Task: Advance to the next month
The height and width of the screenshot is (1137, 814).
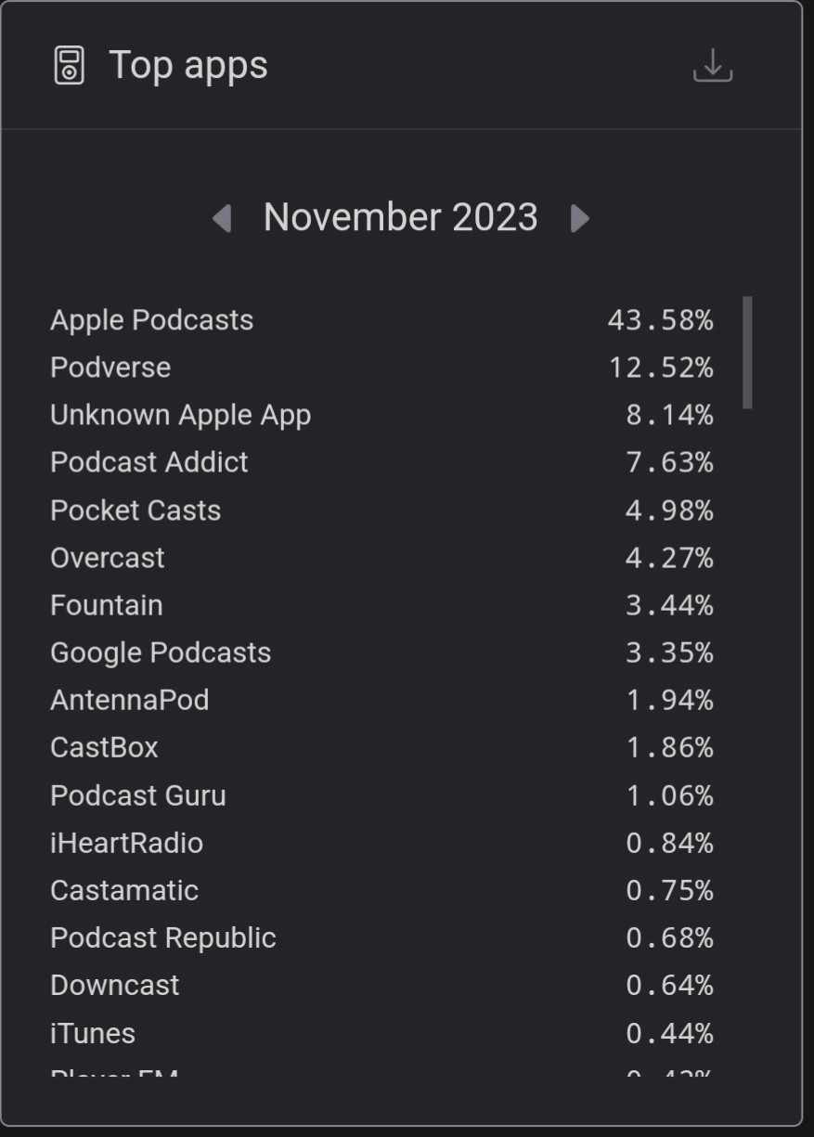Action: [x=579, y=218]
